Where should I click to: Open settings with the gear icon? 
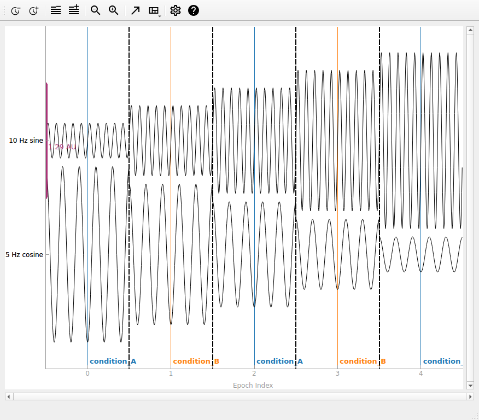click(x=176, y=10)
